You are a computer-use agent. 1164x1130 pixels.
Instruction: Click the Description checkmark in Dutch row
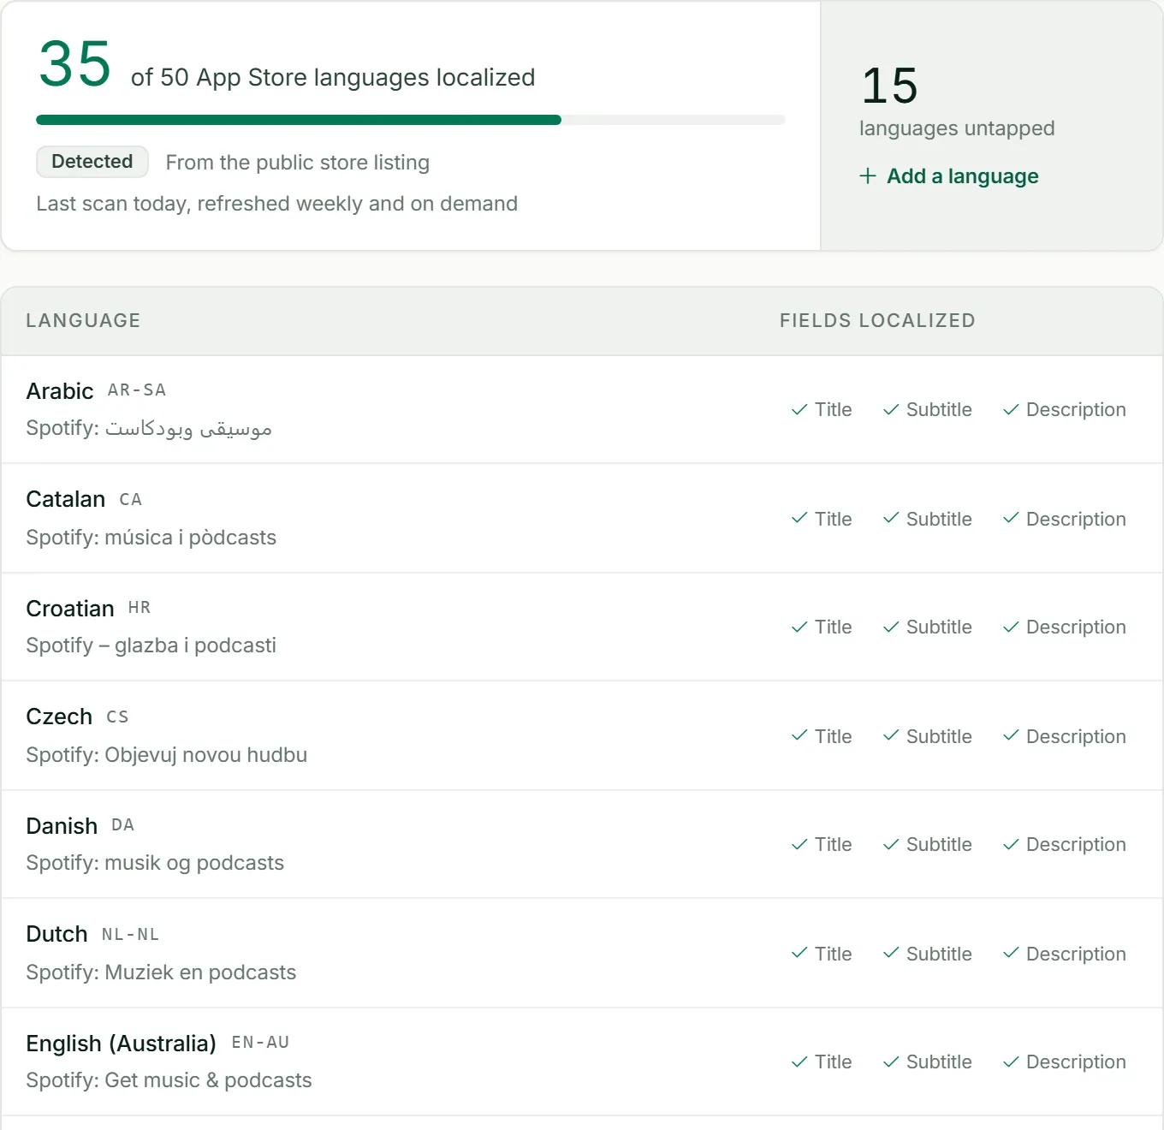1011,954
